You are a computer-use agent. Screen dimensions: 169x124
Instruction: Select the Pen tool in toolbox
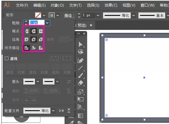click(81, 60)
